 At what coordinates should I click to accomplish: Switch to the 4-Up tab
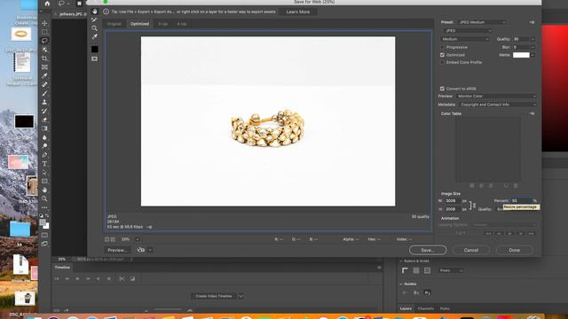182,24
